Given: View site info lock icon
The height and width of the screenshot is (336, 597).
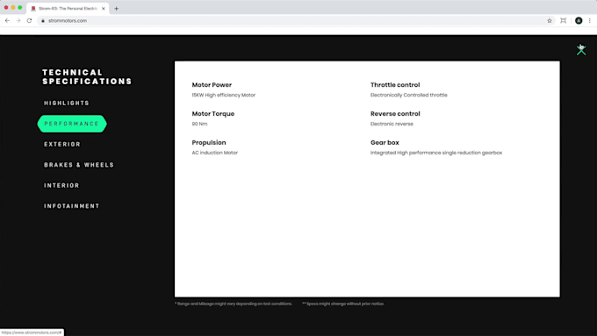Looking at the screenshot, I should (x=43, y=20).
